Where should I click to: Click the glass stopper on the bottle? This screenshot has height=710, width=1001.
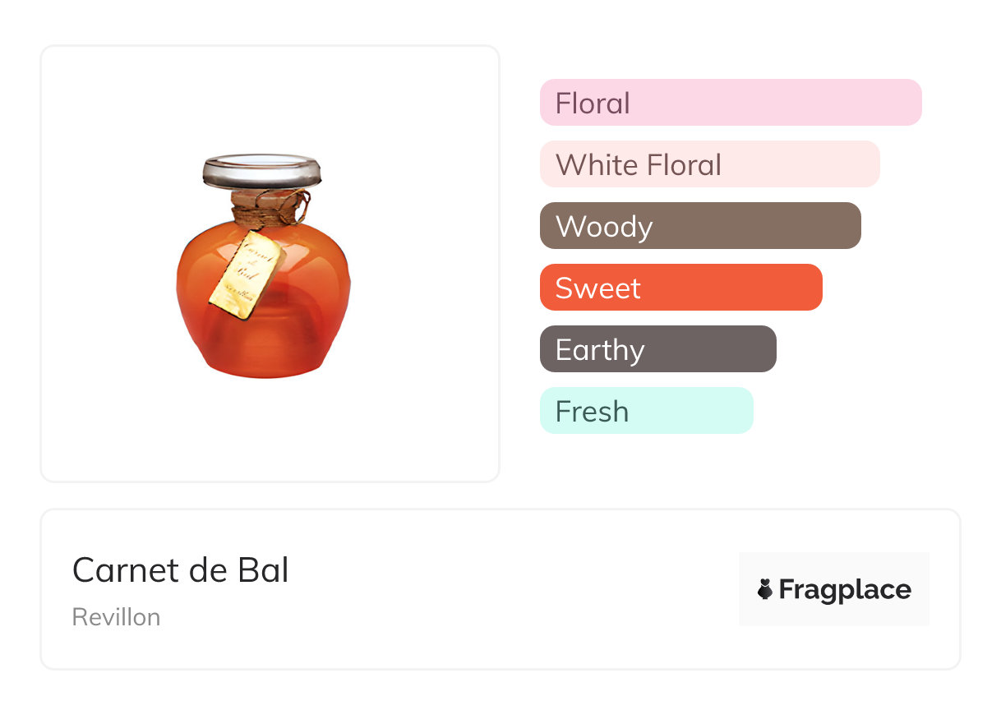[x=261, y=170]
